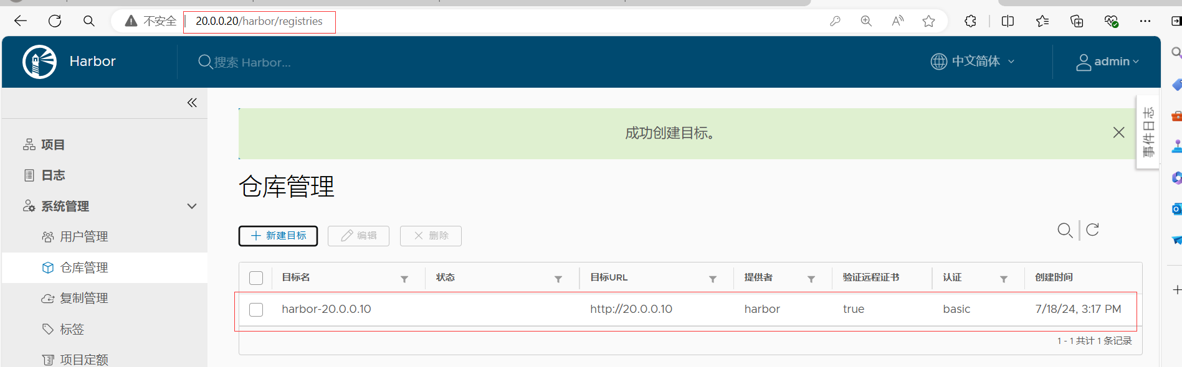Screen dimensions: 1182x367
Task: Select all registries with header checkbox
Action: pos(256,278)
